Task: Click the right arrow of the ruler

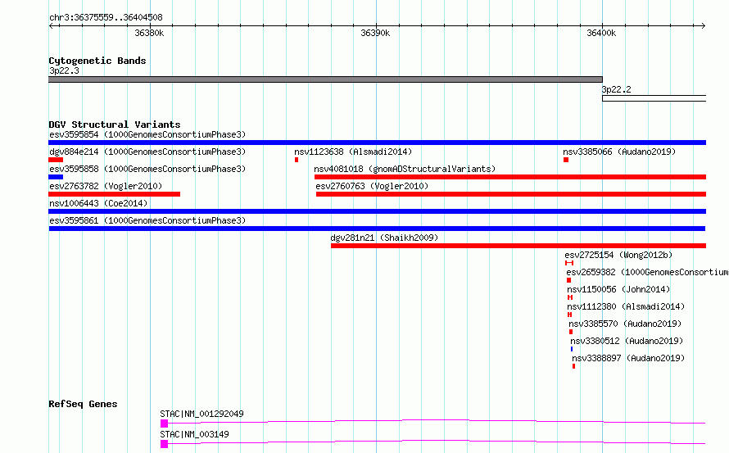Action: [703, 26]
